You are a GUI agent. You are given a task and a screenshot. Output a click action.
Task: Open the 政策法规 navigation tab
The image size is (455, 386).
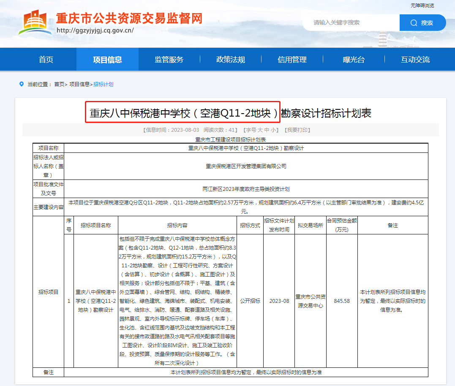click(231, 60)
